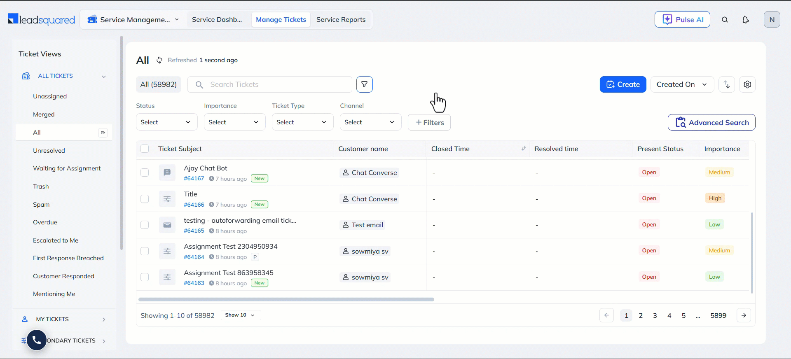Click the LeadSquared logo

point(42,19)
